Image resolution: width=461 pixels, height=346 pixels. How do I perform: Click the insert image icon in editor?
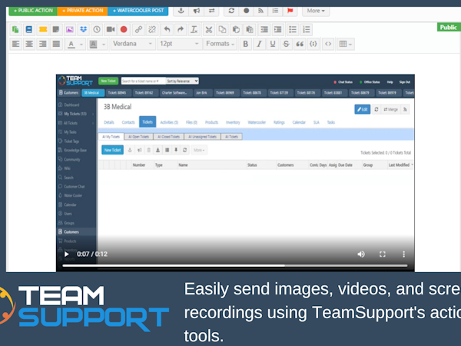click(70, 29)
